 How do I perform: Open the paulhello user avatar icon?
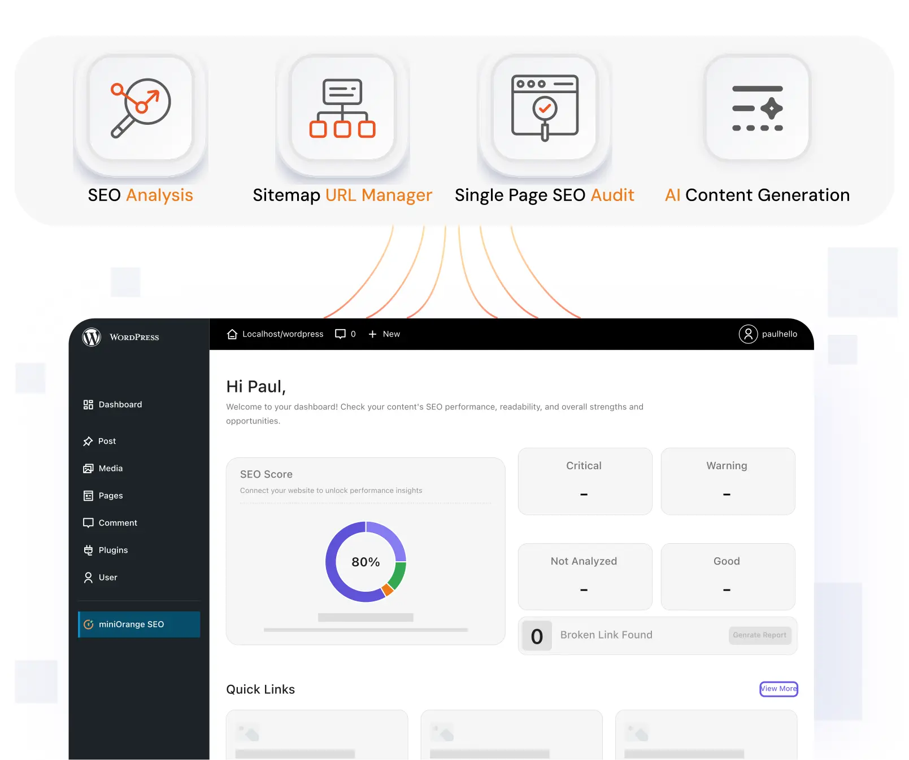[748, 334]
